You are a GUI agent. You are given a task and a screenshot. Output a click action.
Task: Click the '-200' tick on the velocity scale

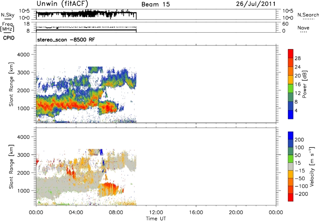tap(301, 194)
